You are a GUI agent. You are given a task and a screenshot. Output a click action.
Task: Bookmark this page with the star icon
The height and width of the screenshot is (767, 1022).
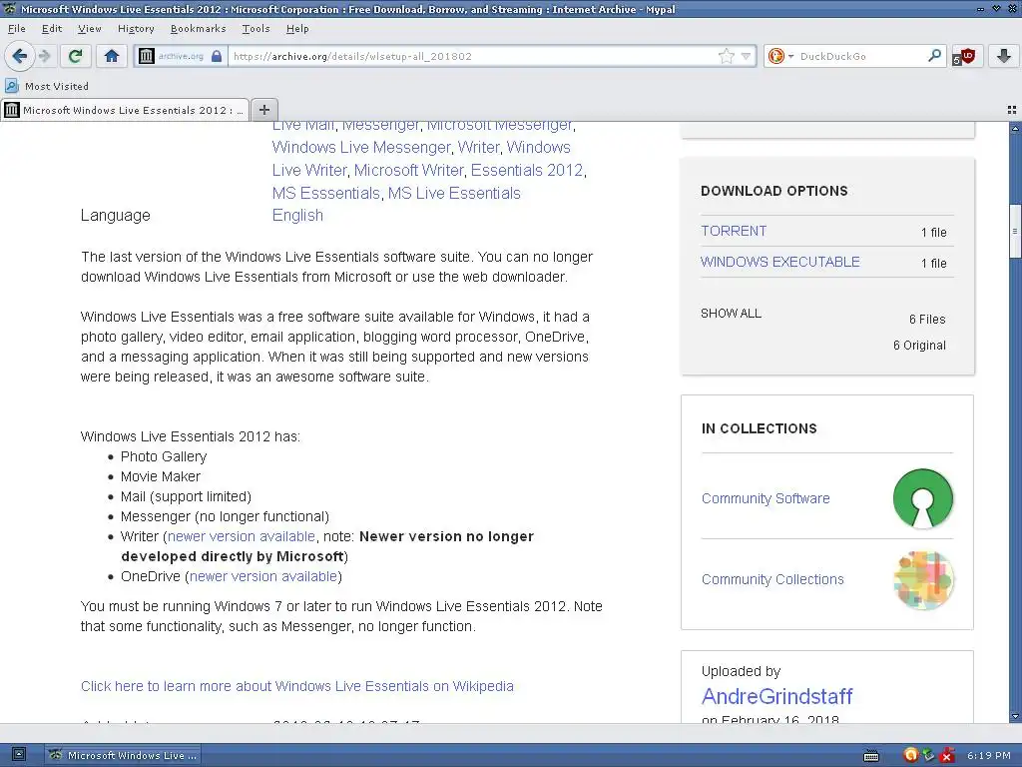pos(727,56)
